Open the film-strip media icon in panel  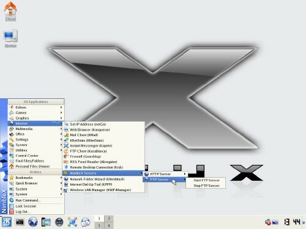pos(46,222)
